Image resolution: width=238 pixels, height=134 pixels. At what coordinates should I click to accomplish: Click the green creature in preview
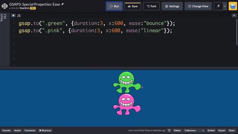[x=127, y=82]
